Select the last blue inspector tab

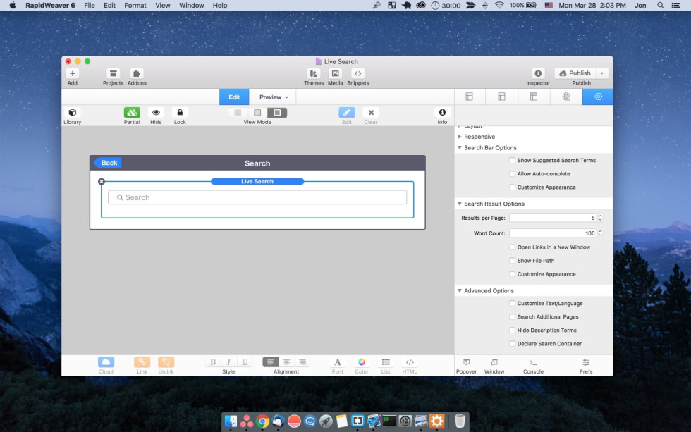tap(598, 97)
